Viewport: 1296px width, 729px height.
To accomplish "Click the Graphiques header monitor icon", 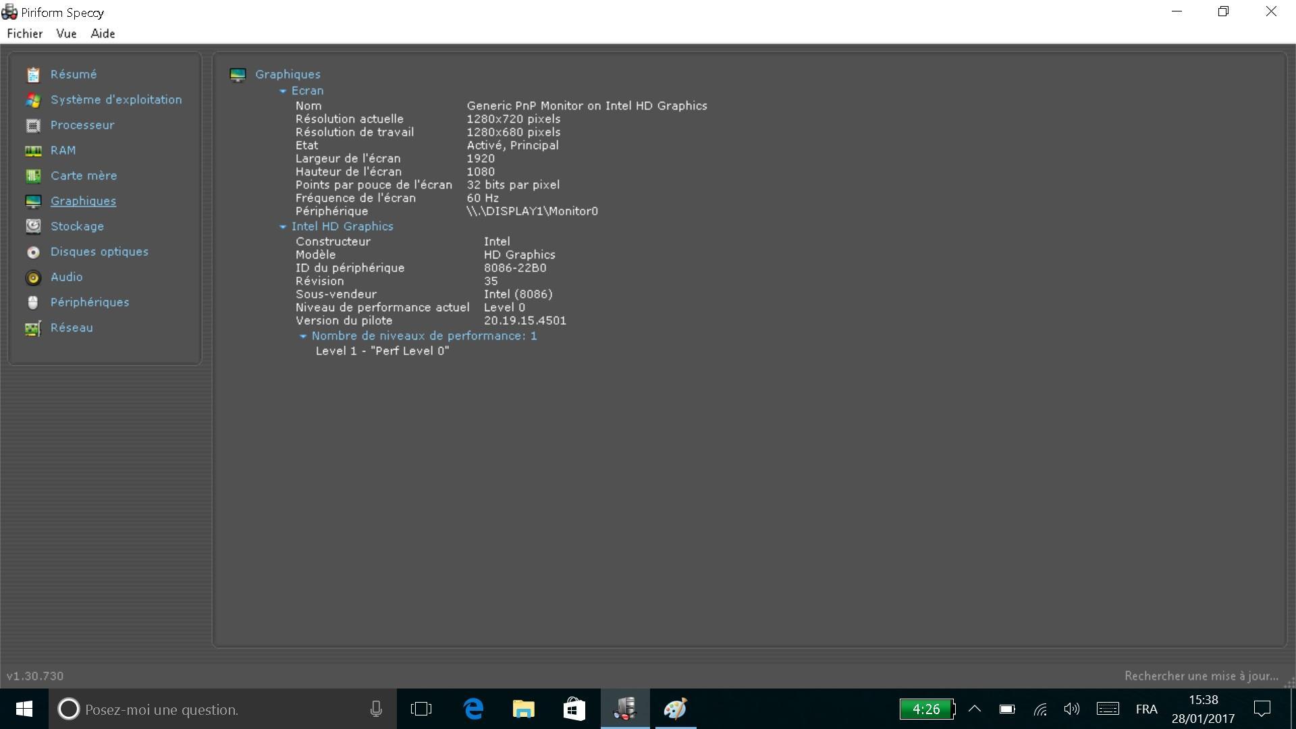I will tap(238, 75).
